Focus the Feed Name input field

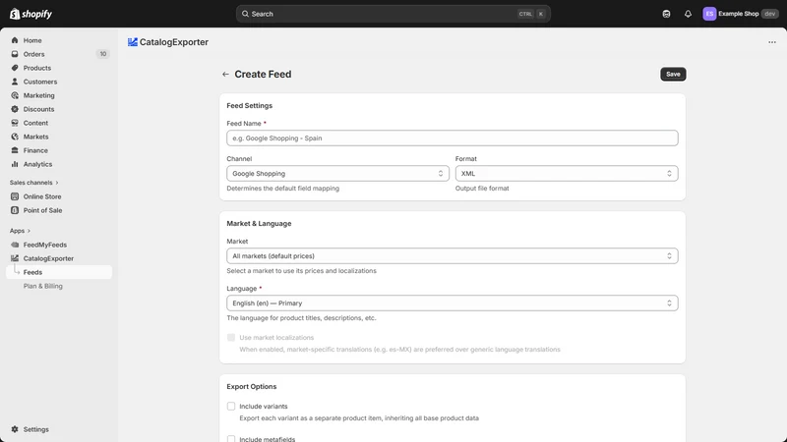(453, 138)
